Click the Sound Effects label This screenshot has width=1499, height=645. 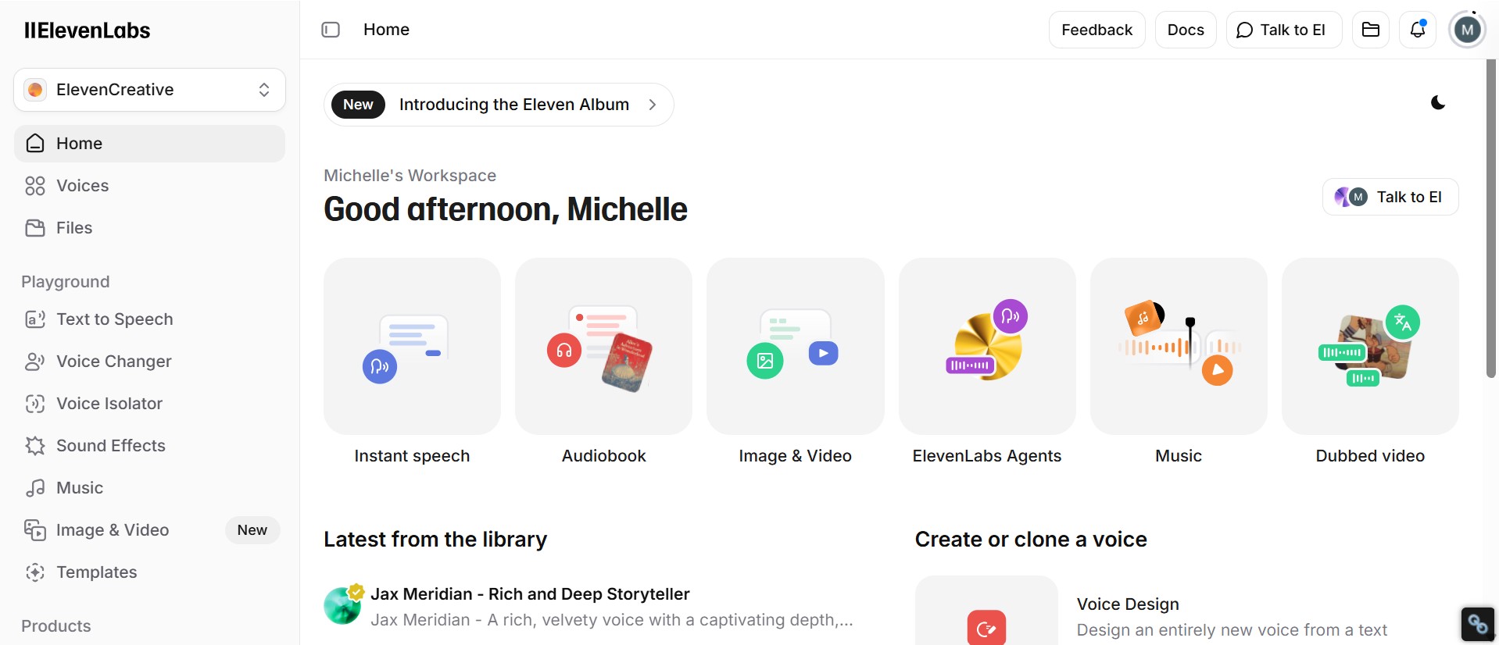coord(111,446)
